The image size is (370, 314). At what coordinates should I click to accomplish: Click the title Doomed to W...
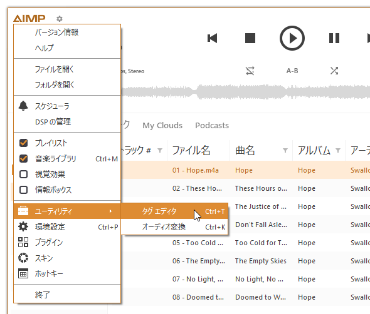260,297
